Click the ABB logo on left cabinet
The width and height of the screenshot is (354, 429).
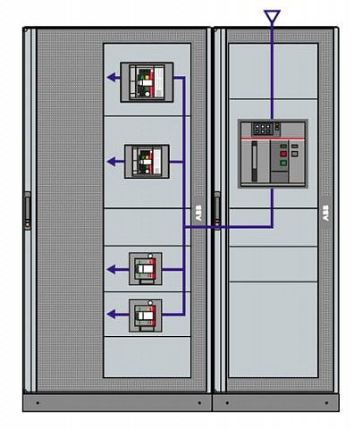click(198, 213)
